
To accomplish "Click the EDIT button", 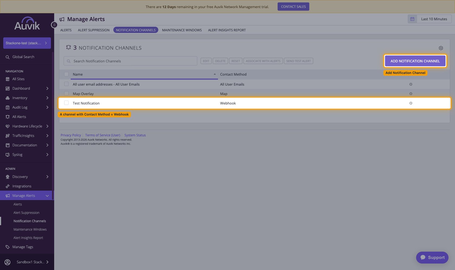I will click(x=206, y=61).
